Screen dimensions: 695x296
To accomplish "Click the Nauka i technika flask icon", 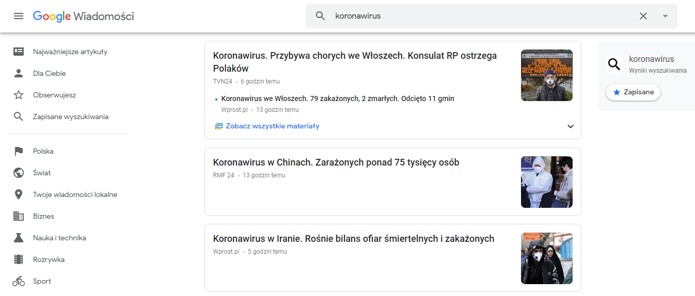I will pos(19,238).
